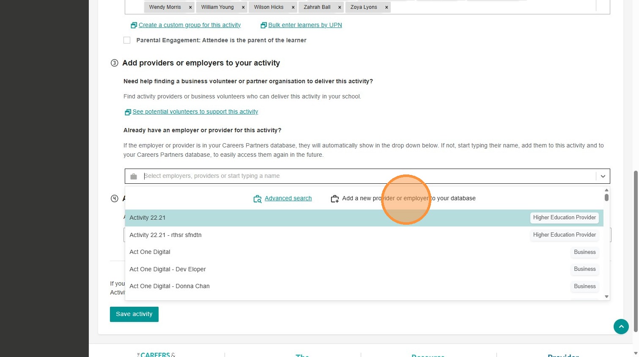
Task: Collapse the employers dropdown with chevron
Action: (x=603, y=176)
